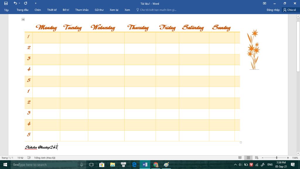Switch to Web Layout view

257,158
